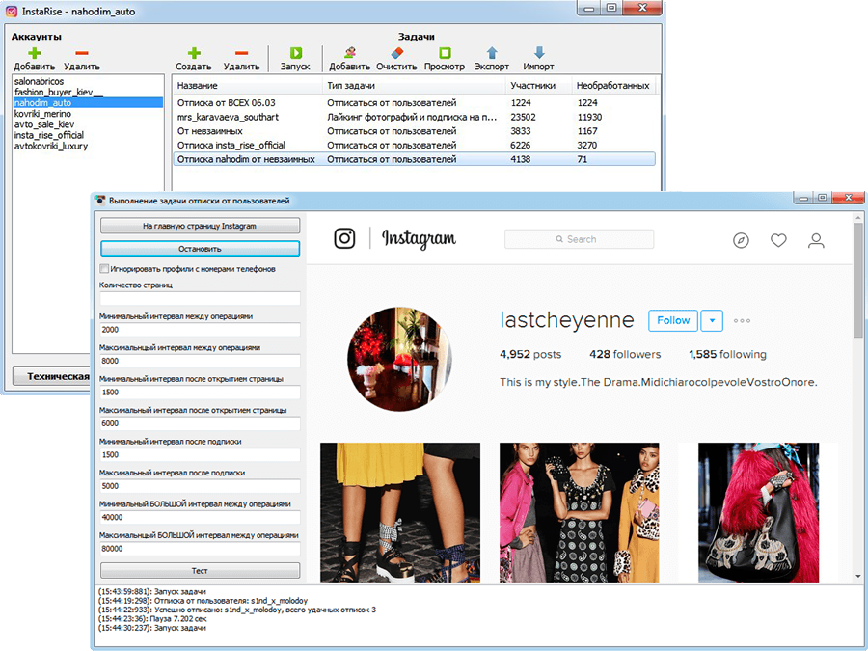Click the Добавить participants icon in tasks
868x651 pixels.
tap(349, 53)
